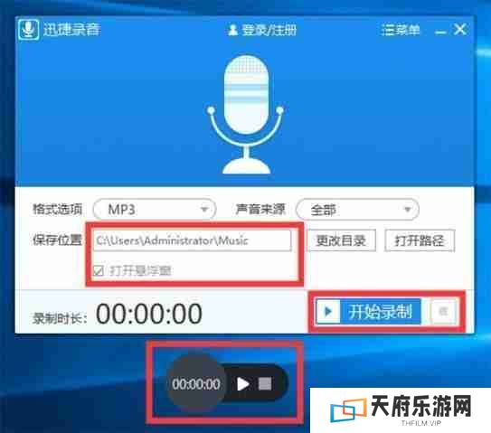Click the user avatar icon by 登录/注册
The width and height of the screenshot is (491, 433).
[232, 31]
